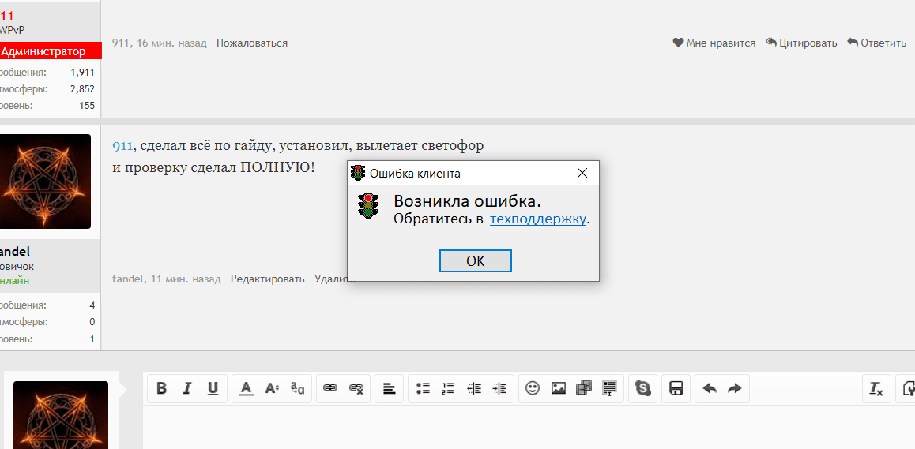Toggle underline text formatting
Image resolution: width=915 pixels, height=449 pixels.
point(213,388)
